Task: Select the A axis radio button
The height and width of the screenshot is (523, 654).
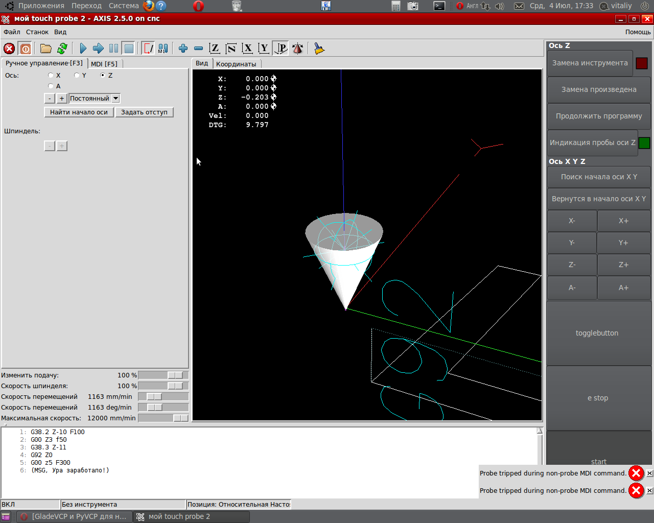Action: coord(51,86)
